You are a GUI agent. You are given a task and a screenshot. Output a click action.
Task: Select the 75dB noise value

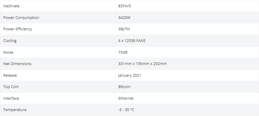point(123,52)
